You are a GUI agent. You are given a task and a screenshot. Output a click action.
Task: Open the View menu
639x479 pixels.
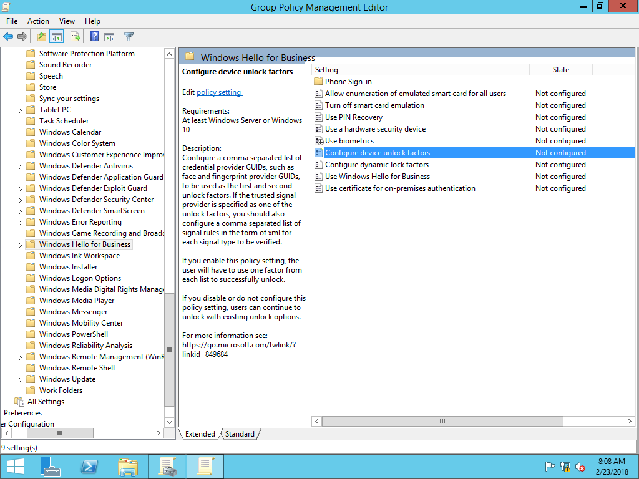(x=67, y=21)
